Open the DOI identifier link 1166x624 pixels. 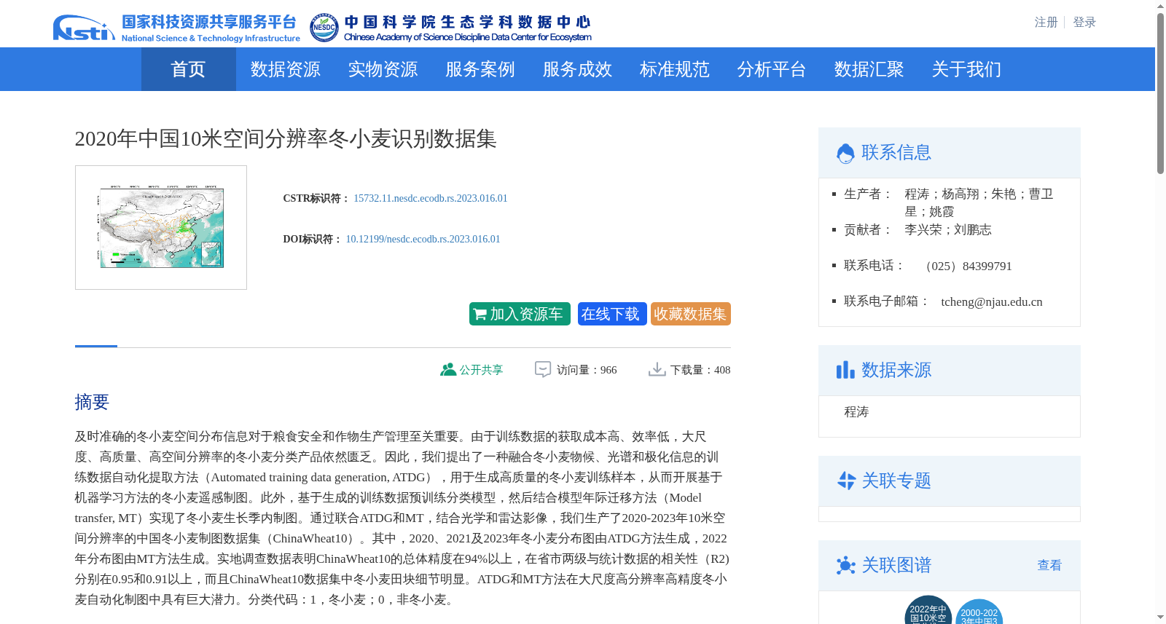tap(423, 239)
